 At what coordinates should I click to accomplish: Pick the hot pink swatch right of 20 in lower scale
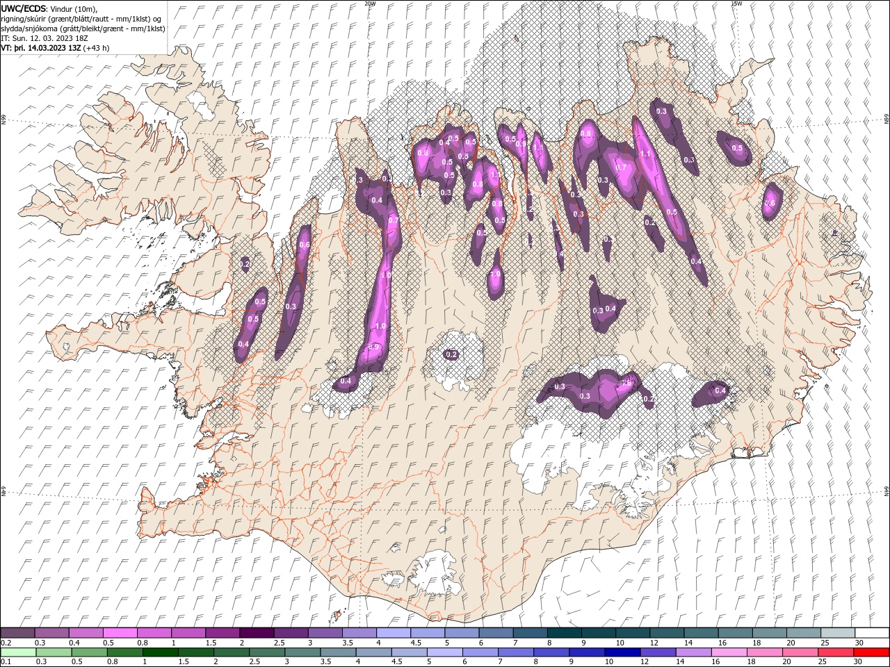[800, 652]
